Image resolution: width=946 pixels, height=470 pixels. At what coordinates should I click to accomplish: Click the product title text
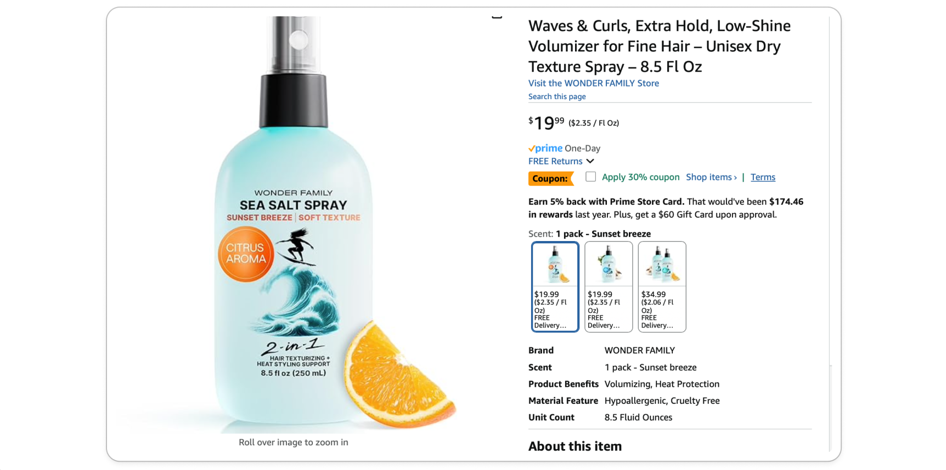[660, 46]
